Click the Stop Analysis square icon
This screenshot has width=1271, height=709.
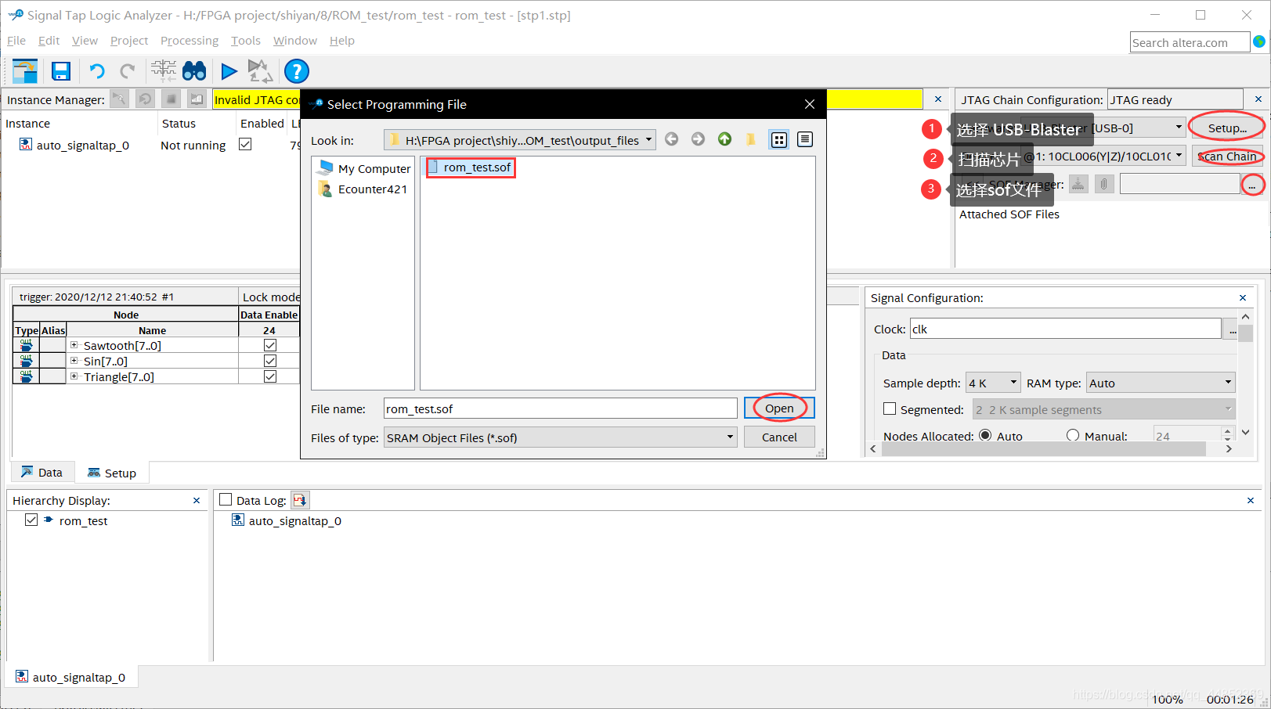point(171,99)
